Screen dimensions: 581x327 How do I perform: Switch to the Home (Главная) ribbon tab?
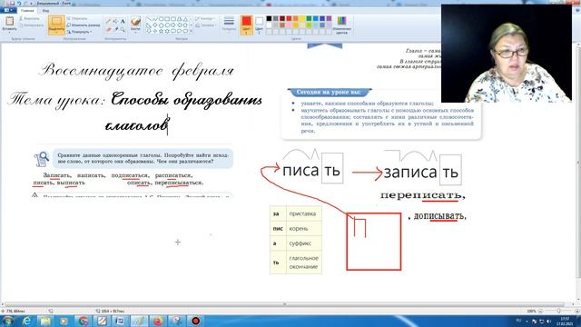(27, 10)
